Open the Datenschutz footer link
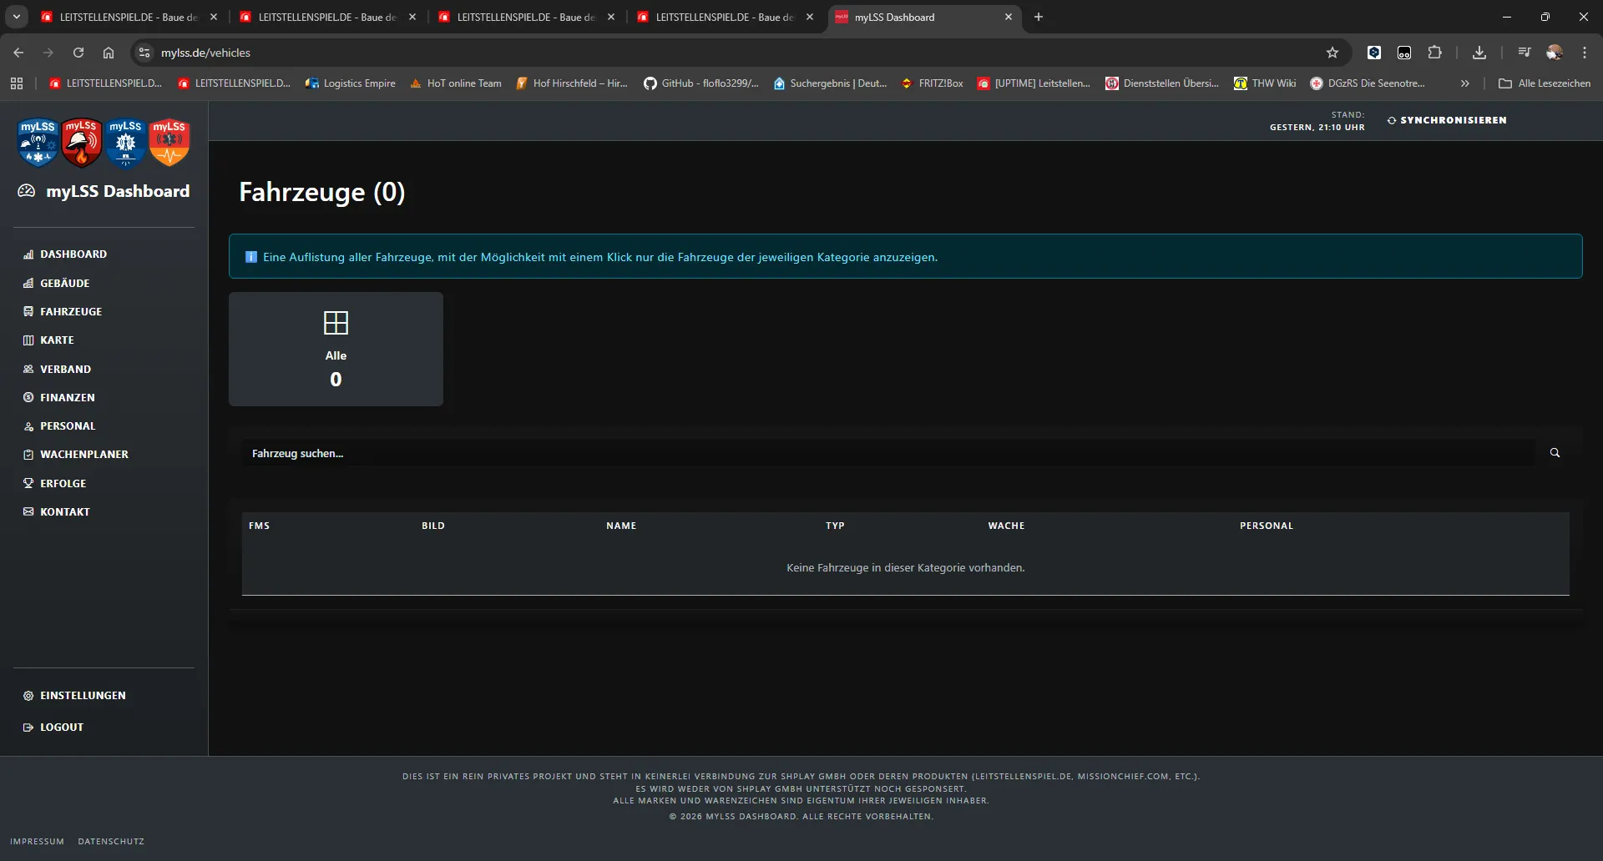Screen dimensions: 1603x861 tap(111, 842)
